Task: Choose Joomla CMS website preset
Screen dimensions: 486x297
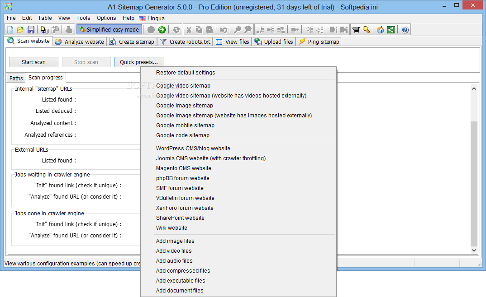Action: click(x=211, y=158)
